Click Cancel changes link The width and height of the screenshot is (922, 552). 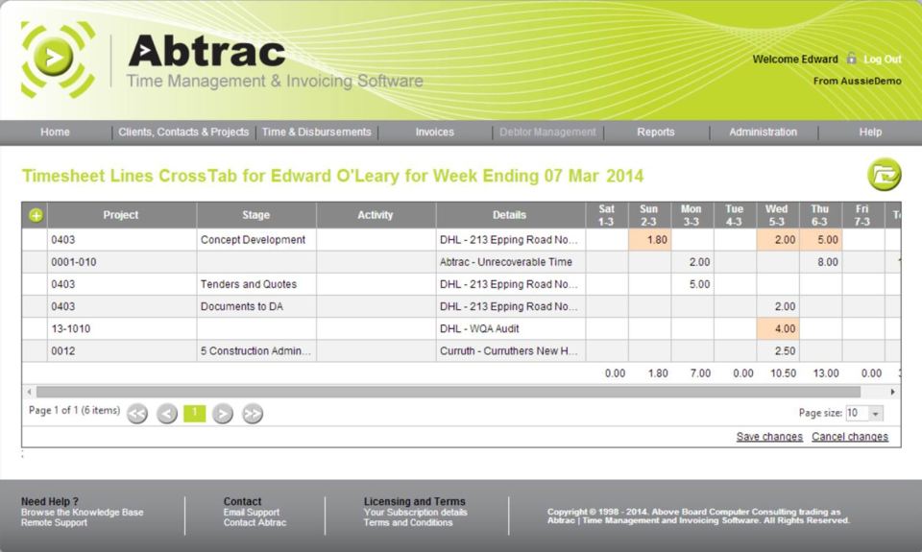(x=850, y=436)
